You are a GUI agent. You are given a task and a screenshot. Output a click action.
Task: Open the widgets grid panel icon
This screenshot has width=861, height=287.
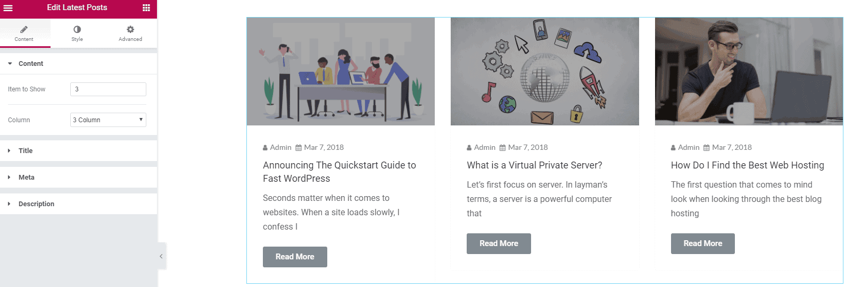(x=146, y=8)
